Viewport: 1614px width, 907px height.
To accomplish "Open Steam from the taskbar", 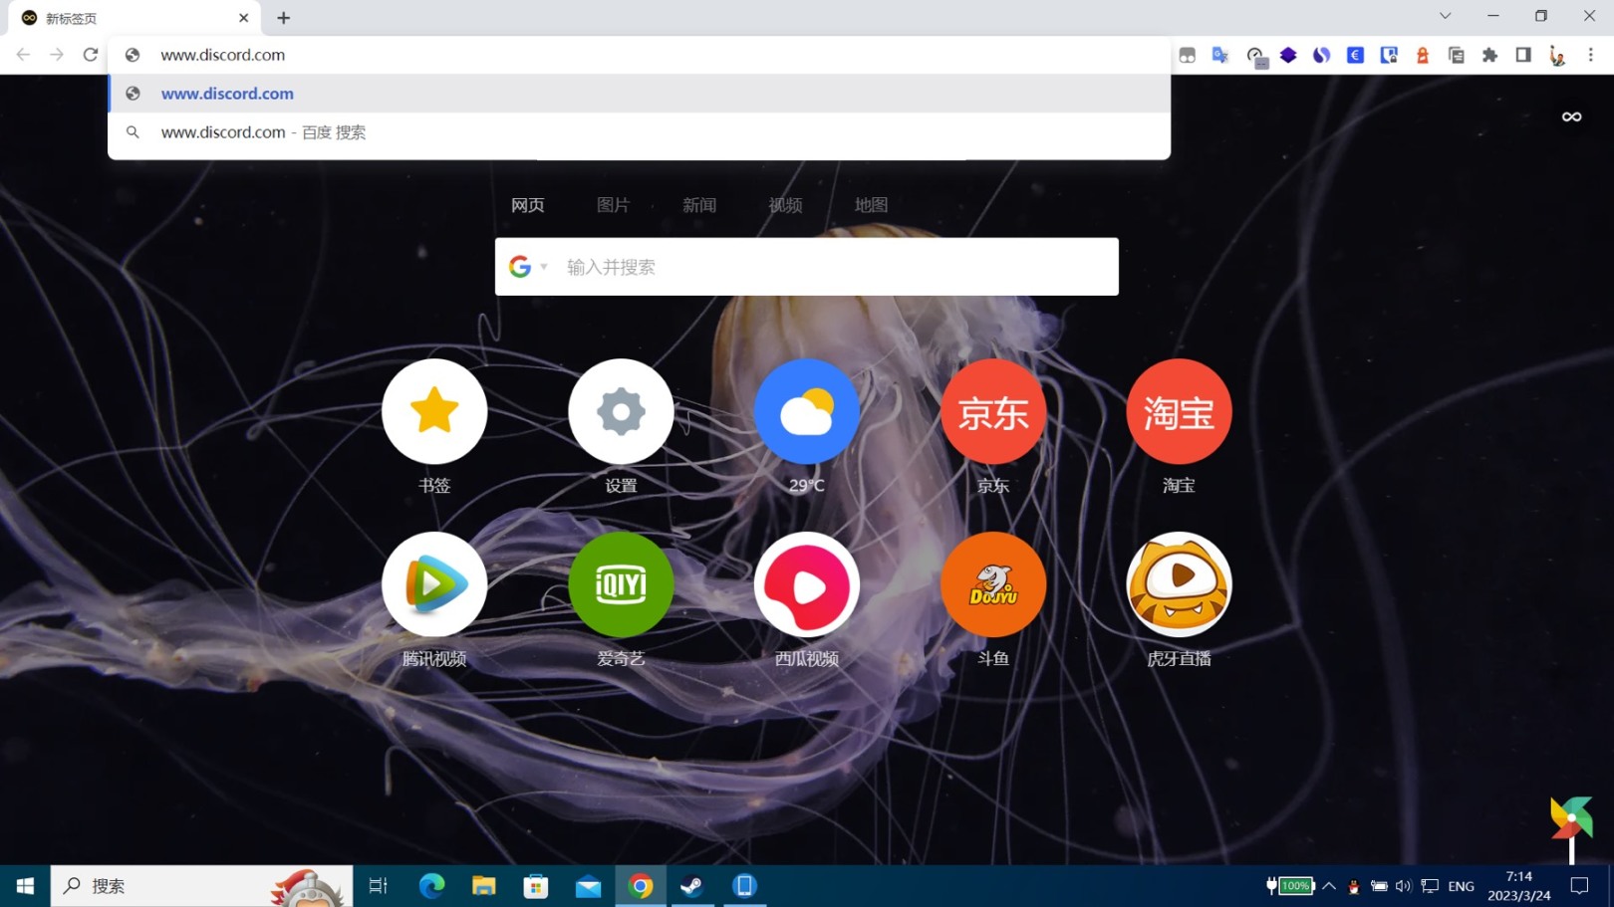I will 692,885.
